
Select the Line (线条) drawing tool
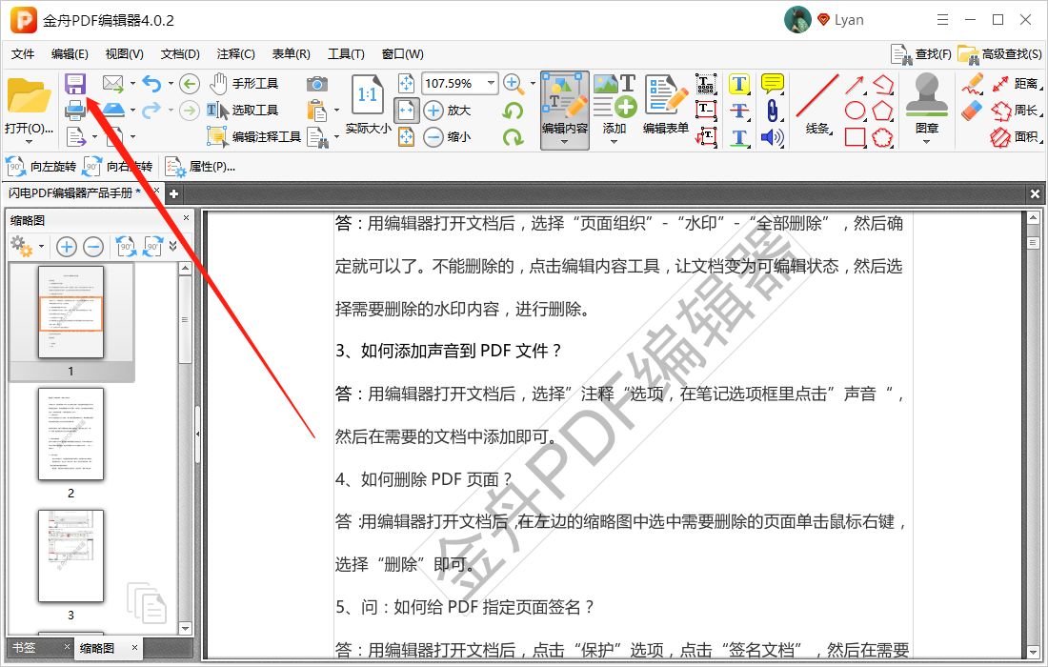point(816,104)
